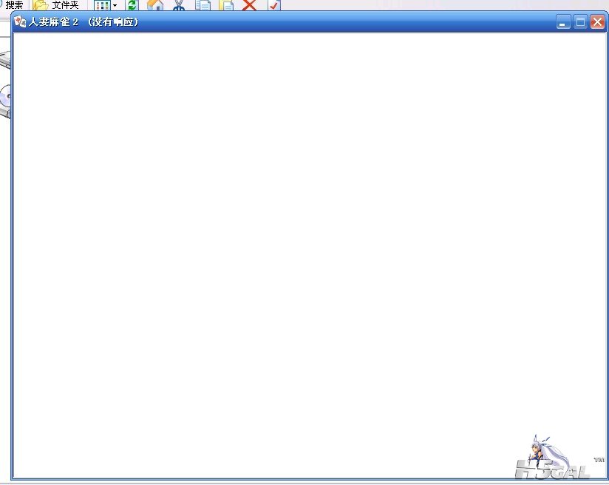Open system menu via 人妻麻雀 2 title icon
Viewport: 609px width, 485px height.
[20, 21]
